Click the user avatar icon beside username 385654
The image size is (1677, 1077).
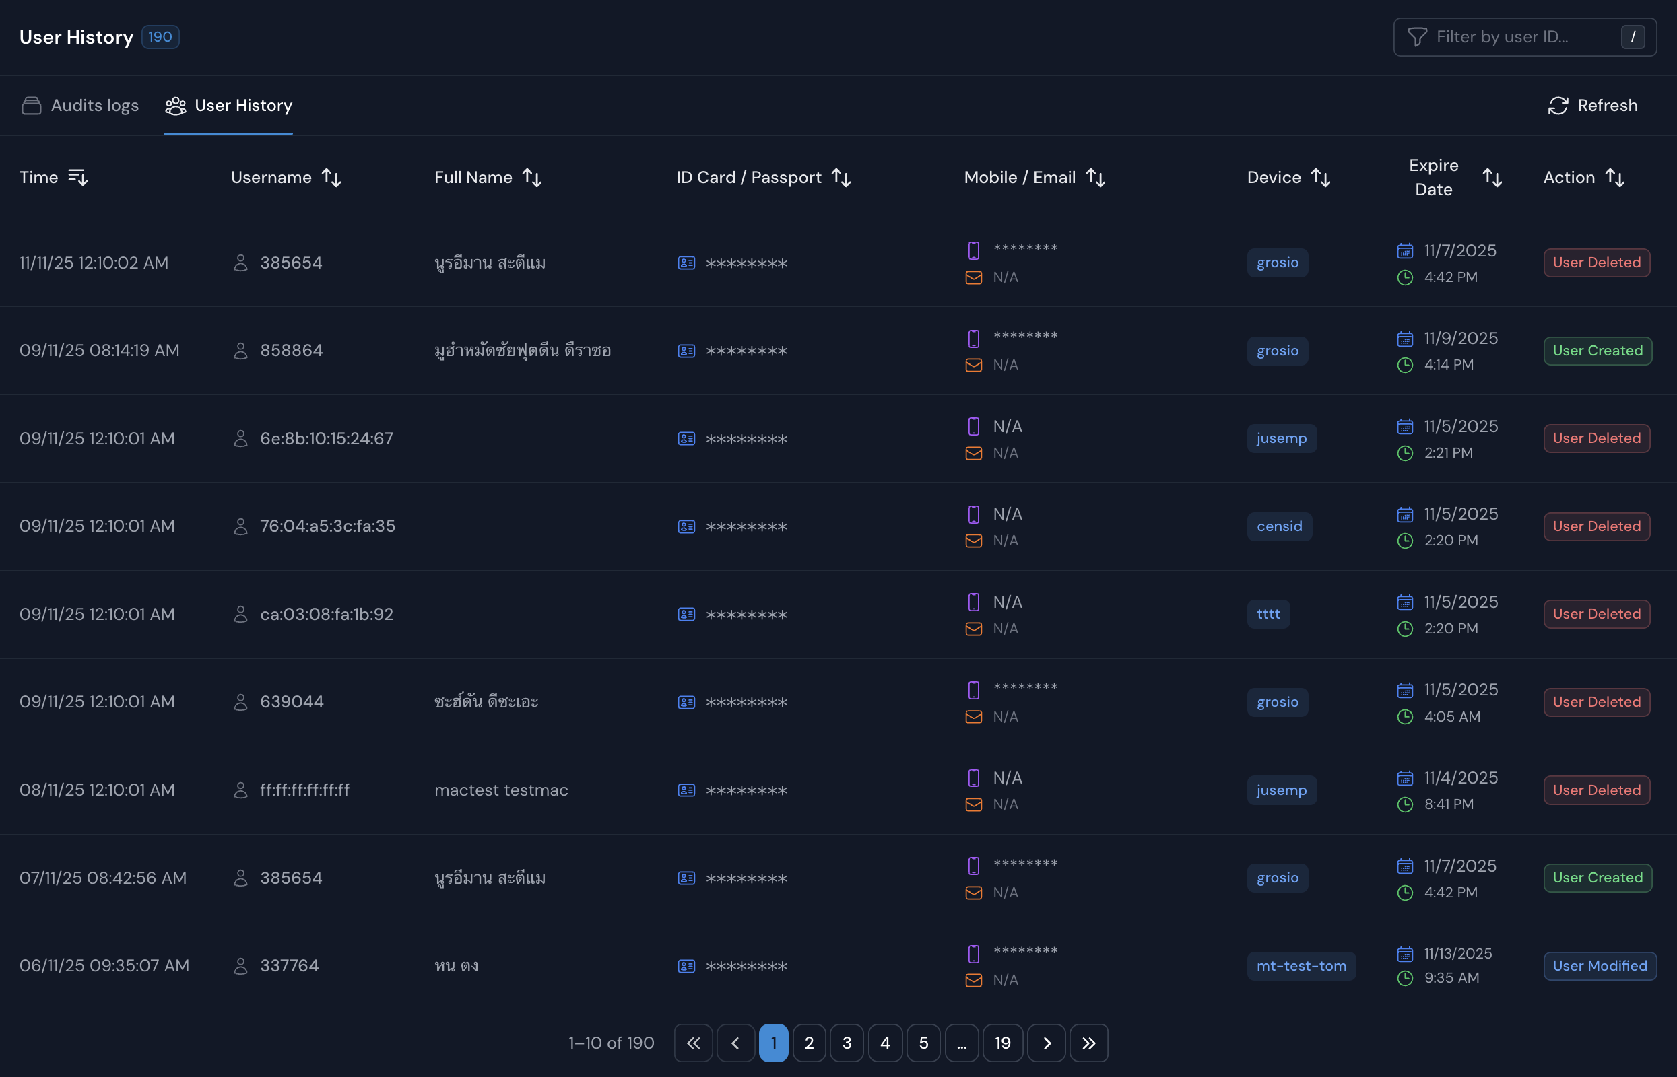241,263
